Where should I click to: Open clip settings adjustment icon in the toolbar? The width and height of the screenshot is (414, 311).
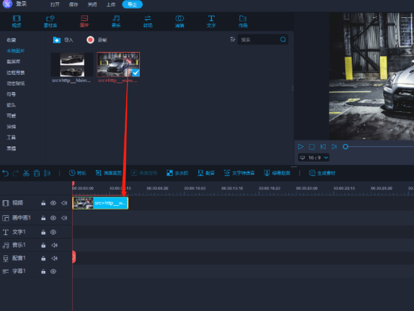coord(47,173)
